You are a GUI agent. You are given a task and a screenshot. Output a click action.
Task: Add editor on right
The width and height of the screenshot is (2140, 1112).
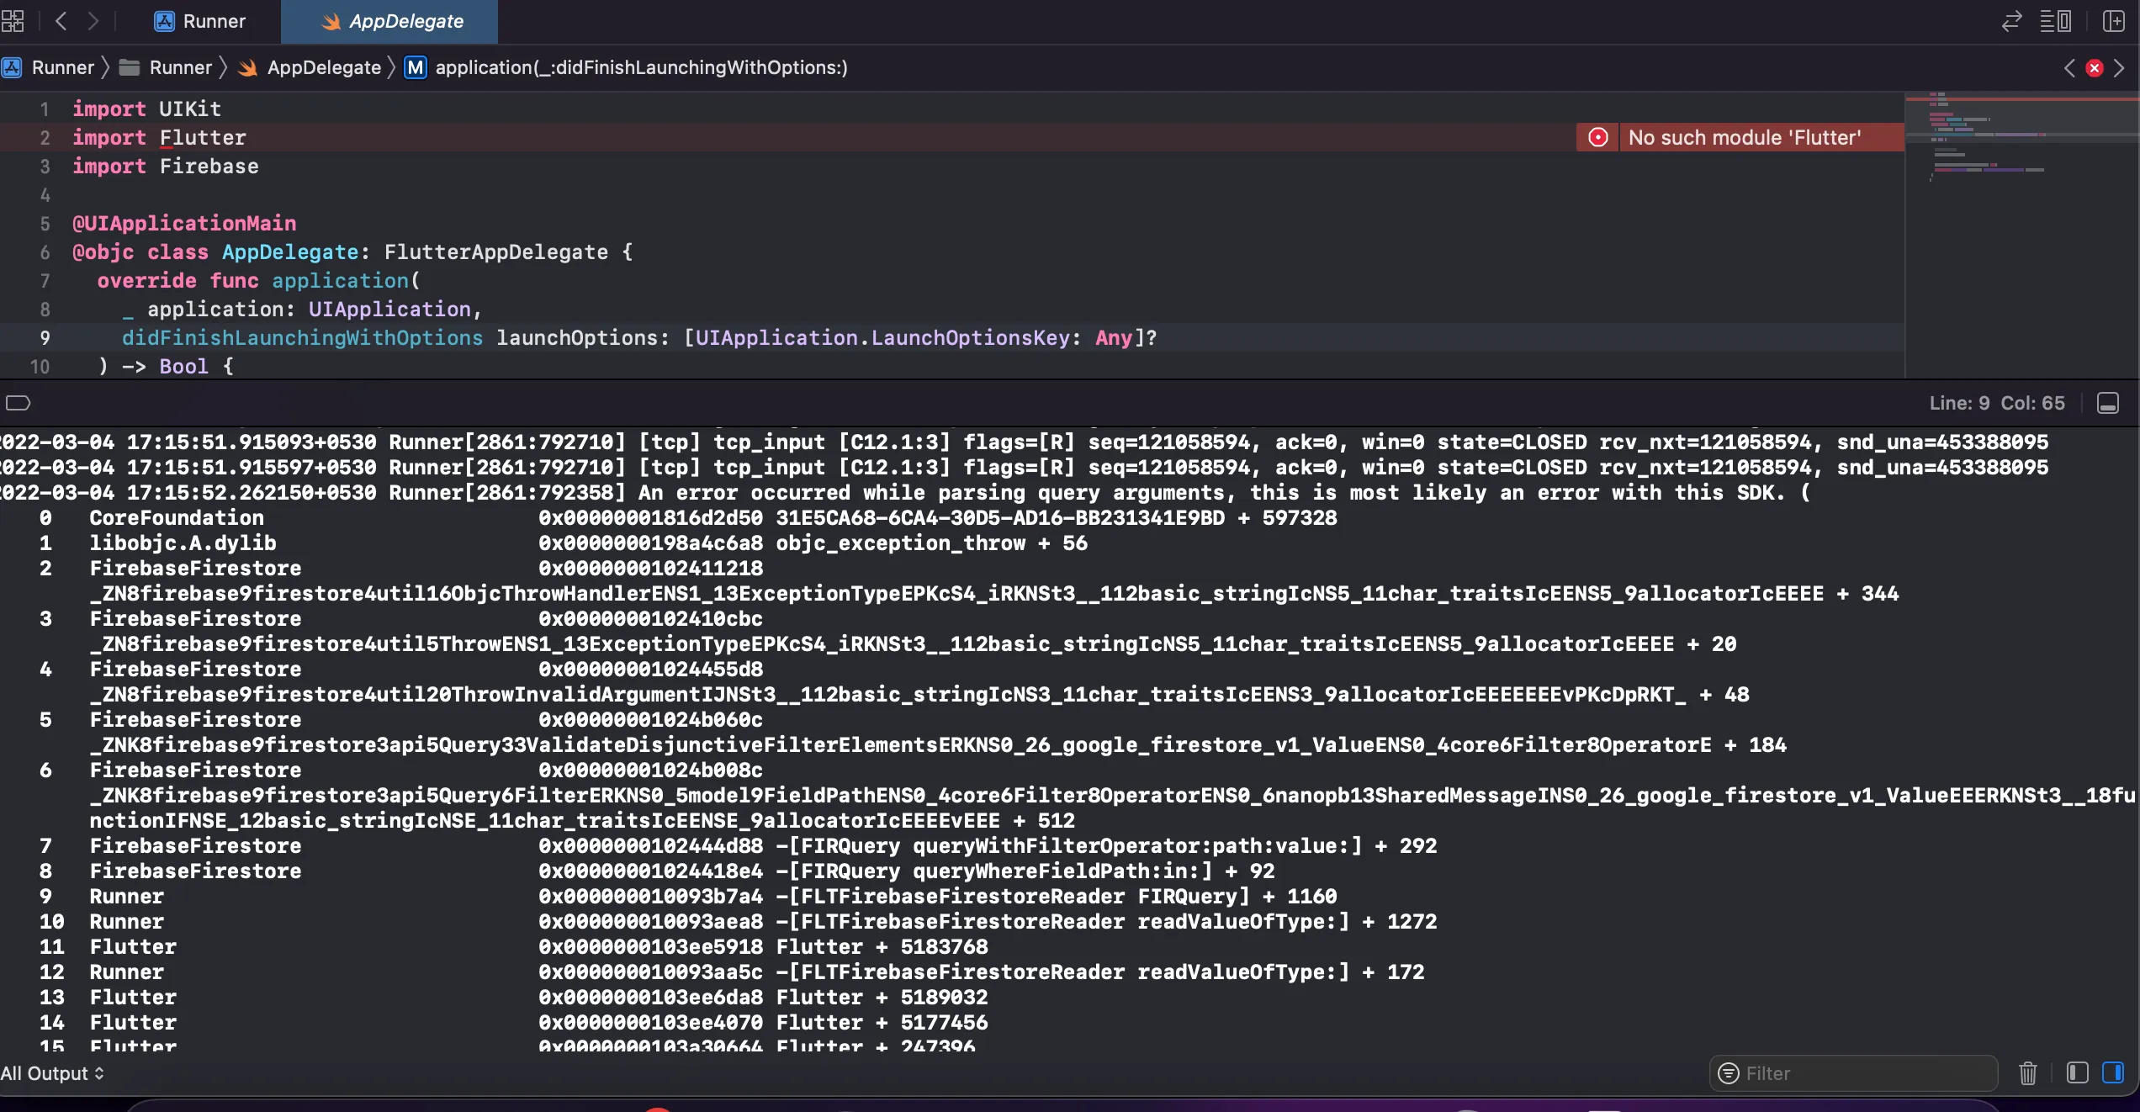[2114, 21]
